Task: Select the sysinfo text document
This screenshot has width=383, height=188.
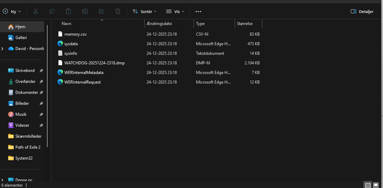Action: click(x=71, y=53)
